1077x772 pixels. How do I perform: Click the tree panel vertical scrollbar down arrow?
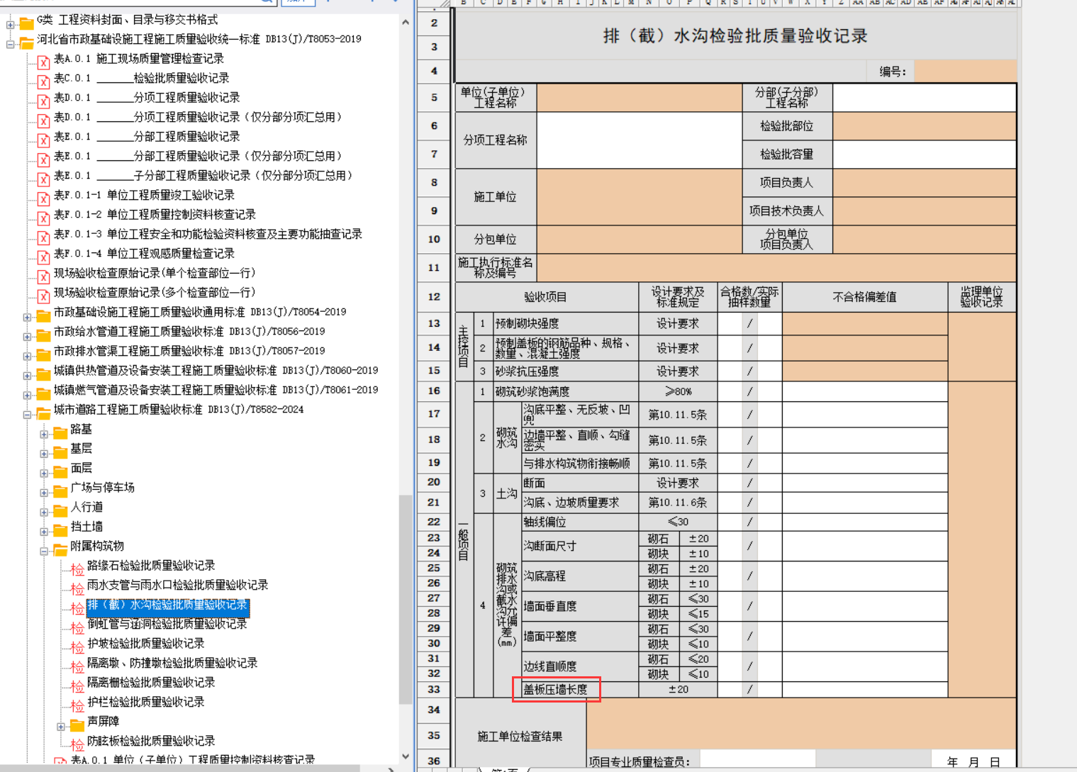pyautogui.click(x=406, y=756)
